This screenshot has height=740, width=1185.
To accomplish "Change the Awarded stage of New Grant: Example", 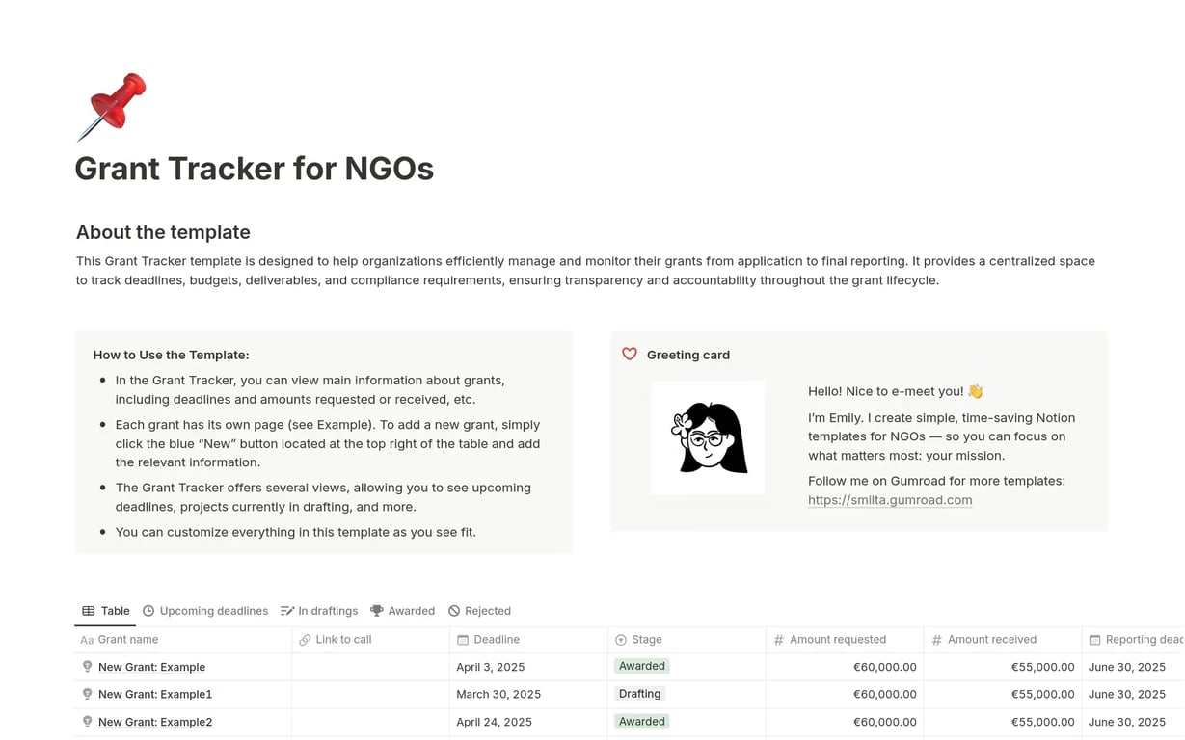I will [x=642, y=666].
